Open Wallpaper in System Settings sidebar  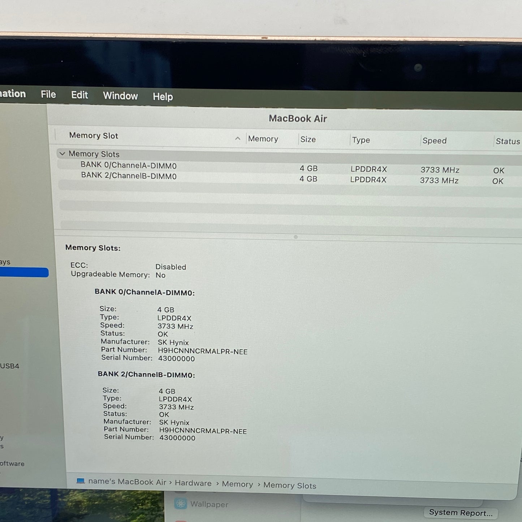tap(209, 504)
